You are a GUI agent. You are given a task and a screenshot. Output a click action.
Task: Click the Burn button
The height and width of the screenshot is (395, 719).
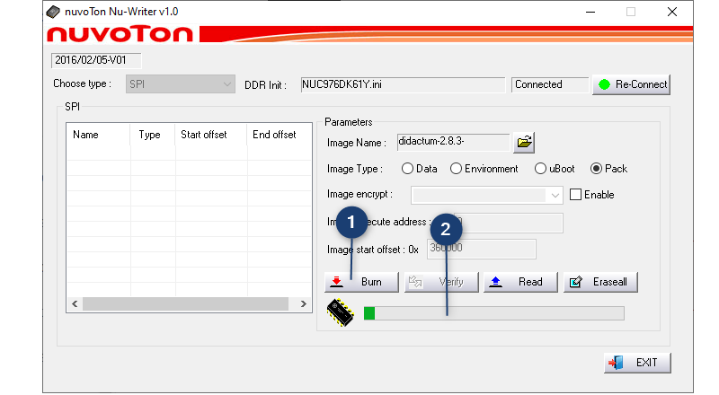point(361,282)
